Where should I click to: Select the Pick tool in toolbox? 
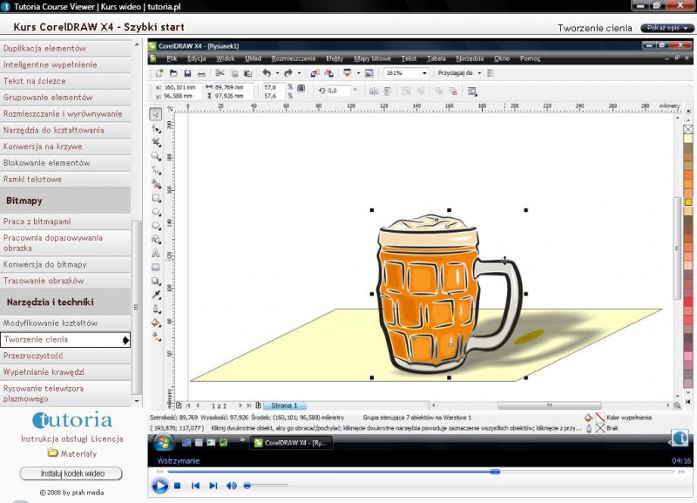(x=156, y=113)
